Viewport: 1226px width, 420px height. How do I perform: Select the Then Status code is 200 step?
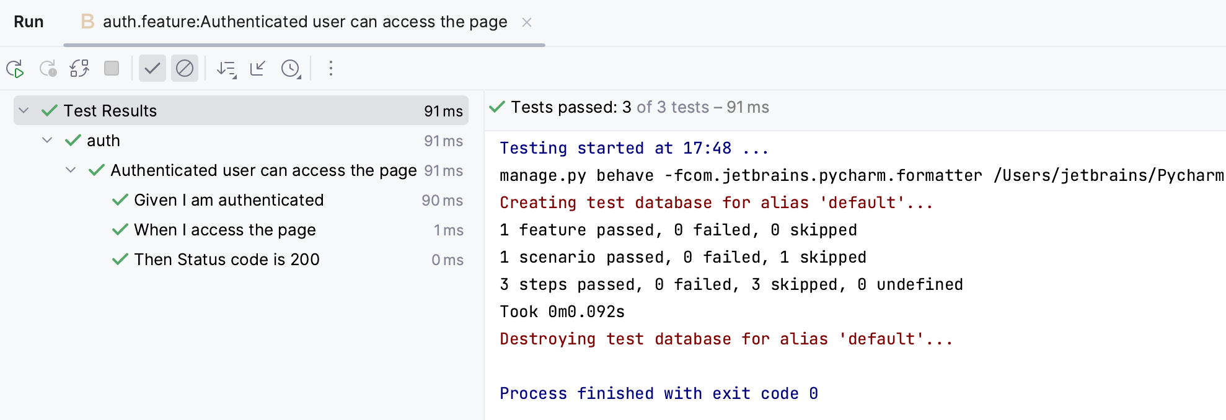(x=227, y=259)
